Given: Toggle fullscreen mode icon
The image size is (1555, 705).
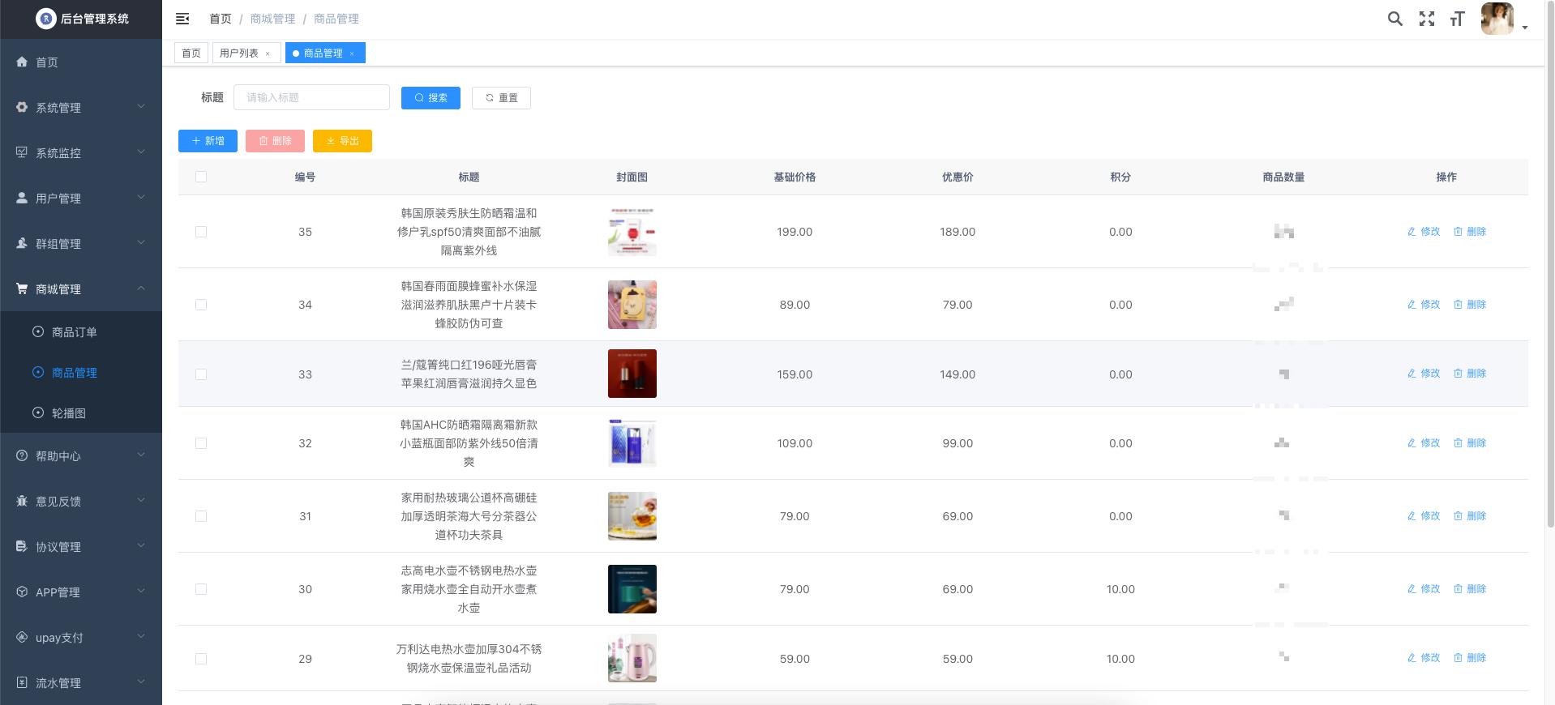Looking at the screenshot, I should tap(1426, 19).
